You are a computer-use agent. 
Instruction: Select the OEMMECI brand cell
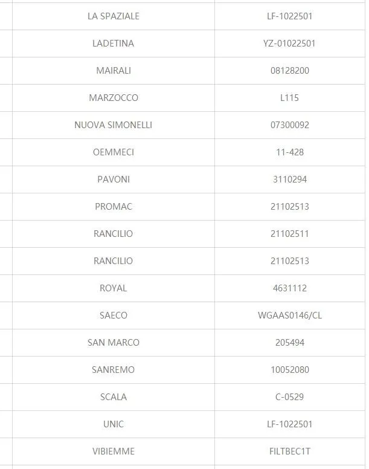(114, 152)
